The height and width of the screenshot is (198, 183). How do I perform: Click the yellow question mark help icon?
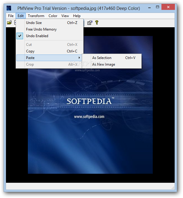pyautogui.click(x=97, y=22)
